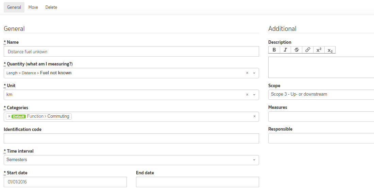Apply italic formatting in Description toolbar
The height and width of the screenshot is (194, 374).
click(285, 50)
